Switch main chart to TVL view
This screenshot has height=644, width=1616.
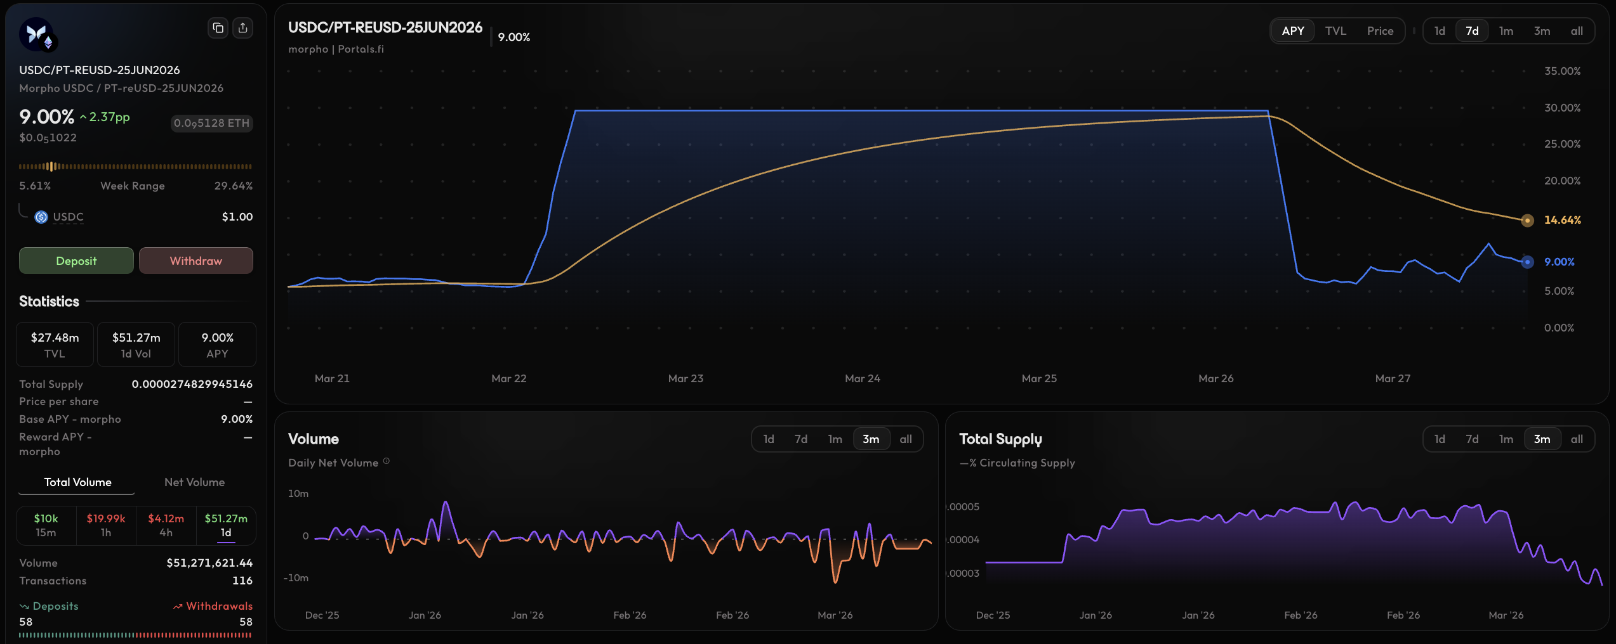click(x=1335, y=31)
